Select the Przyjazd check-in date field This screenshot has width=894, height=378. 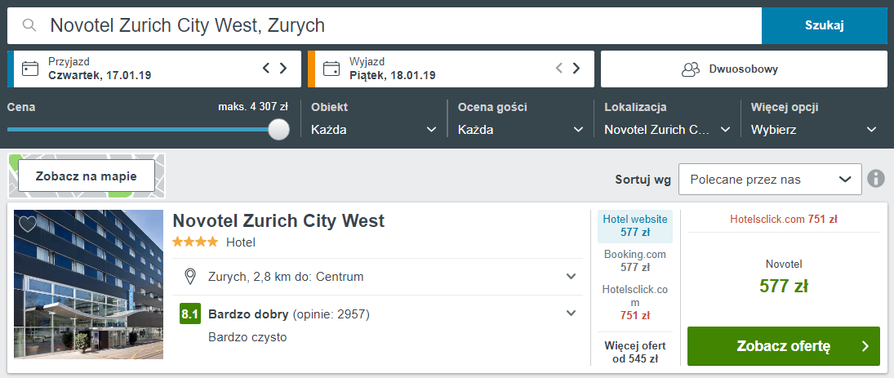(x=154, y=69)
